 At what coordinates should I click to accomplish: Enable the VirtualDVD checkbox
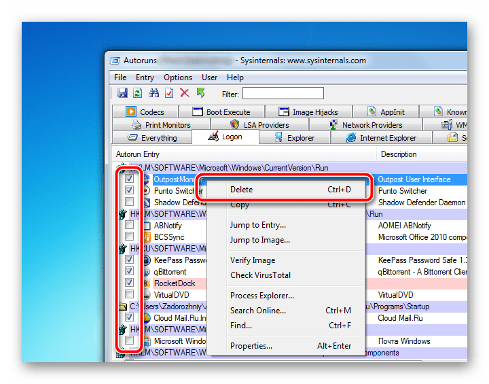tap(129, 294)
